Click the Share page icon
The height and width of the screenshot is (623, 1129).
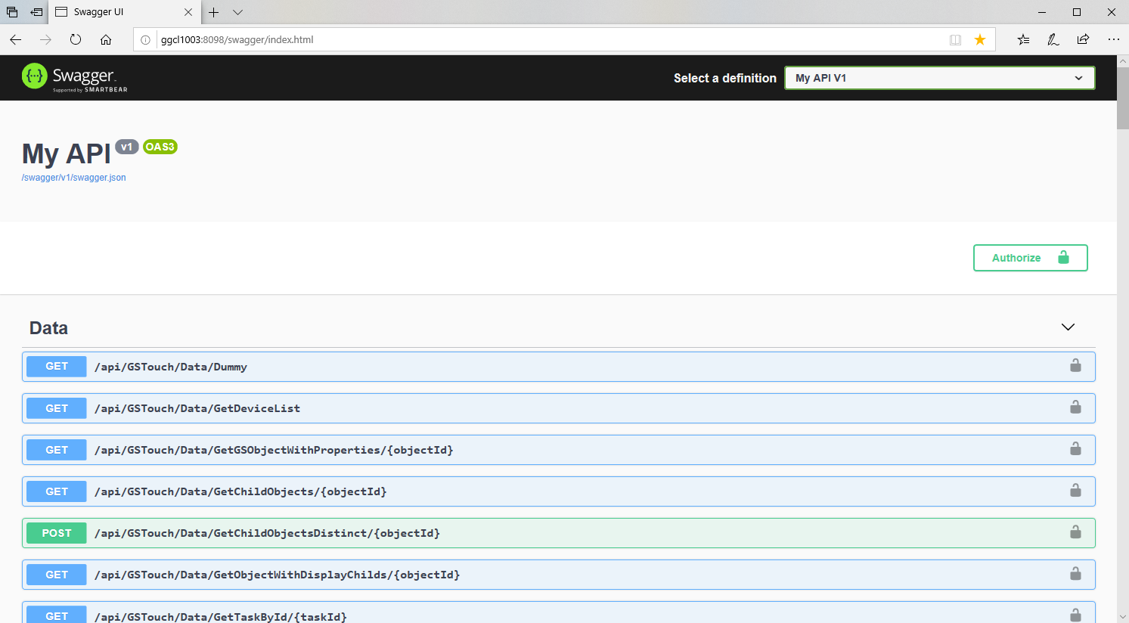[x=1083, y=39]
